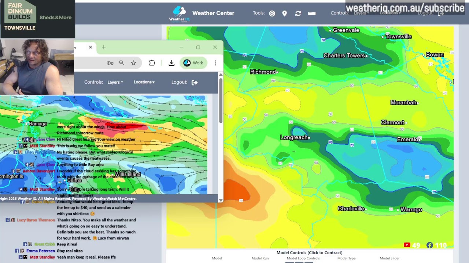Click the scroll down arrow in browser window
The width and height of the screenshot is (469, 263).
tap(220, 200)
